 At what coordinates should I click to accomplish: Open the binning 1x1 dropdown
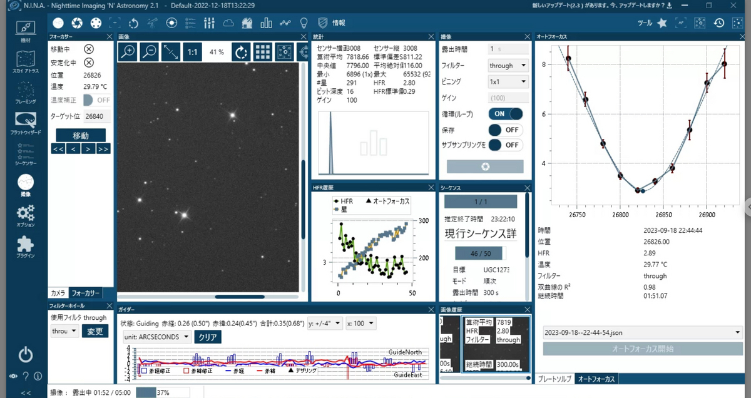[x=508, y=82]
